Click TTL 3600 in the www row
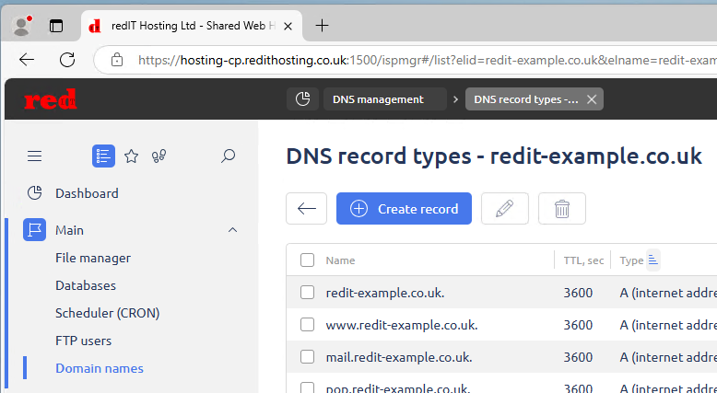 click(x=578, y=325)
